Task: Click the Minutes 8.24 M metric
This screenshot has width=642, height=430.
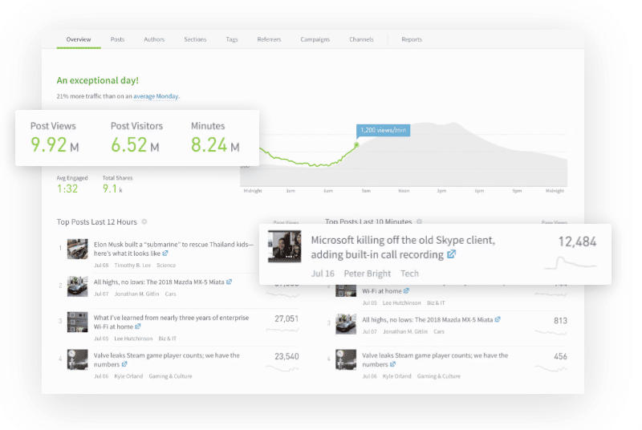Action: pos(215,137)
